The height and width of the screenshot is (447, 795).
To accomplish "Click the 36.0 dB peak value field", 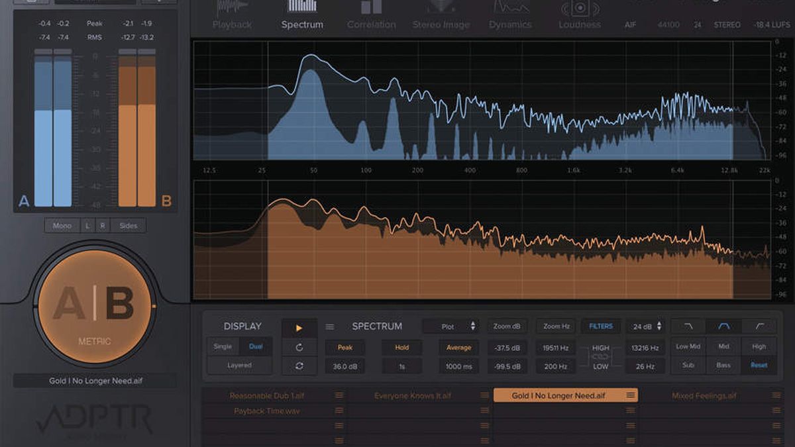I will tap(344, 366).
